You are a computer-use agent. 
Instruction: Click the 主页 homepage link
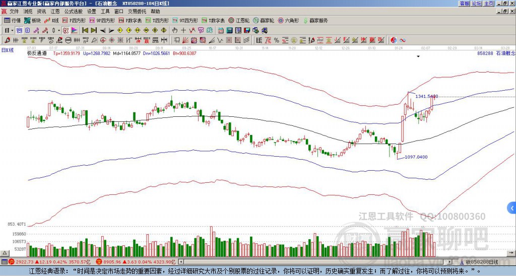tap(489, 4)
